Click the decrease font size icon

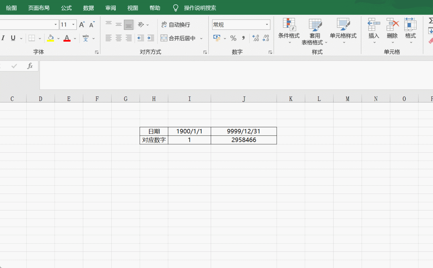coord(92,25)
